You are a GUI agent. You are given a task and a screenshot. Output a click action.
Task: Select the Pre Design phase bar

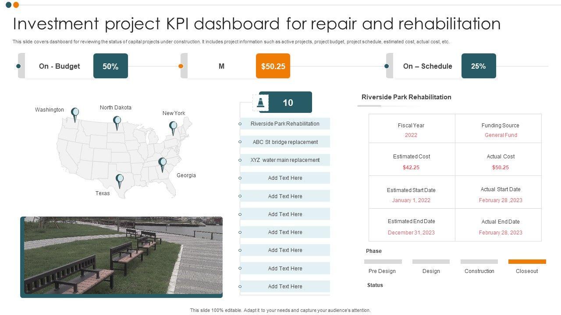coord(382,262)
